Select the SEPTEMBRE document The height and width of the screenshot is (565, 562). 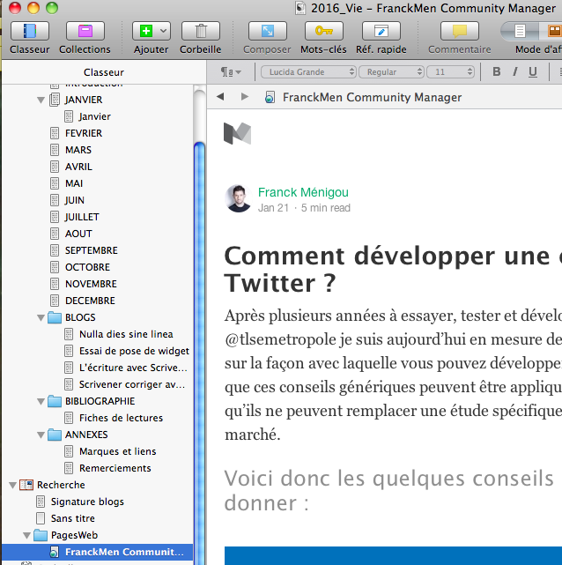(91, 250)
